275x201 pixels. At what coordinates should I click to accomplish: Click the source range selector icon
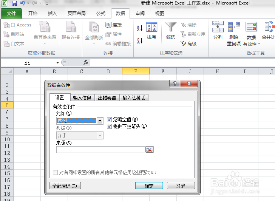[x=150, y=150]
